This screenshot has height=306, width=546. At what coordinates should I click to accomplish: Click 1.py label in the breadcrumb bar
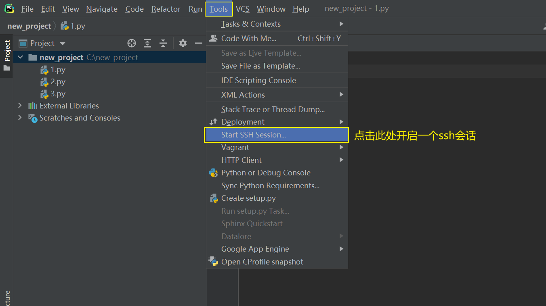78,26
